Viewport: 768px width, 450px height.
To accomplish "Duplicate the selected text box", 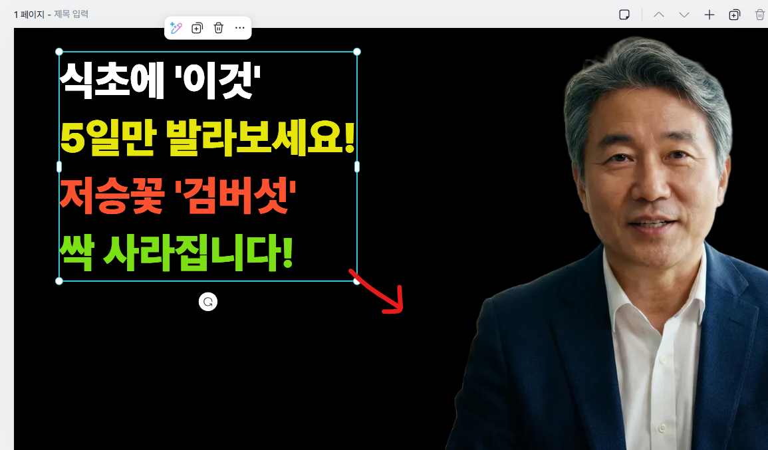I will pyautogui.click(x=197, y=28).
